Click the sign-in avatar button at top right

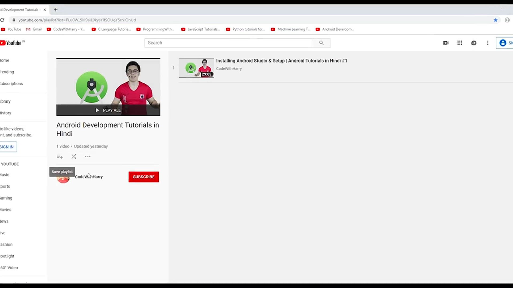coord(504,43)
